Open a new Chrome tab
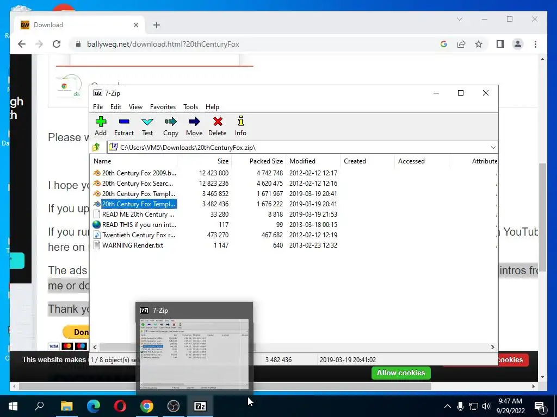This screenshot has height=417, width=557. [x=157, y=25]
